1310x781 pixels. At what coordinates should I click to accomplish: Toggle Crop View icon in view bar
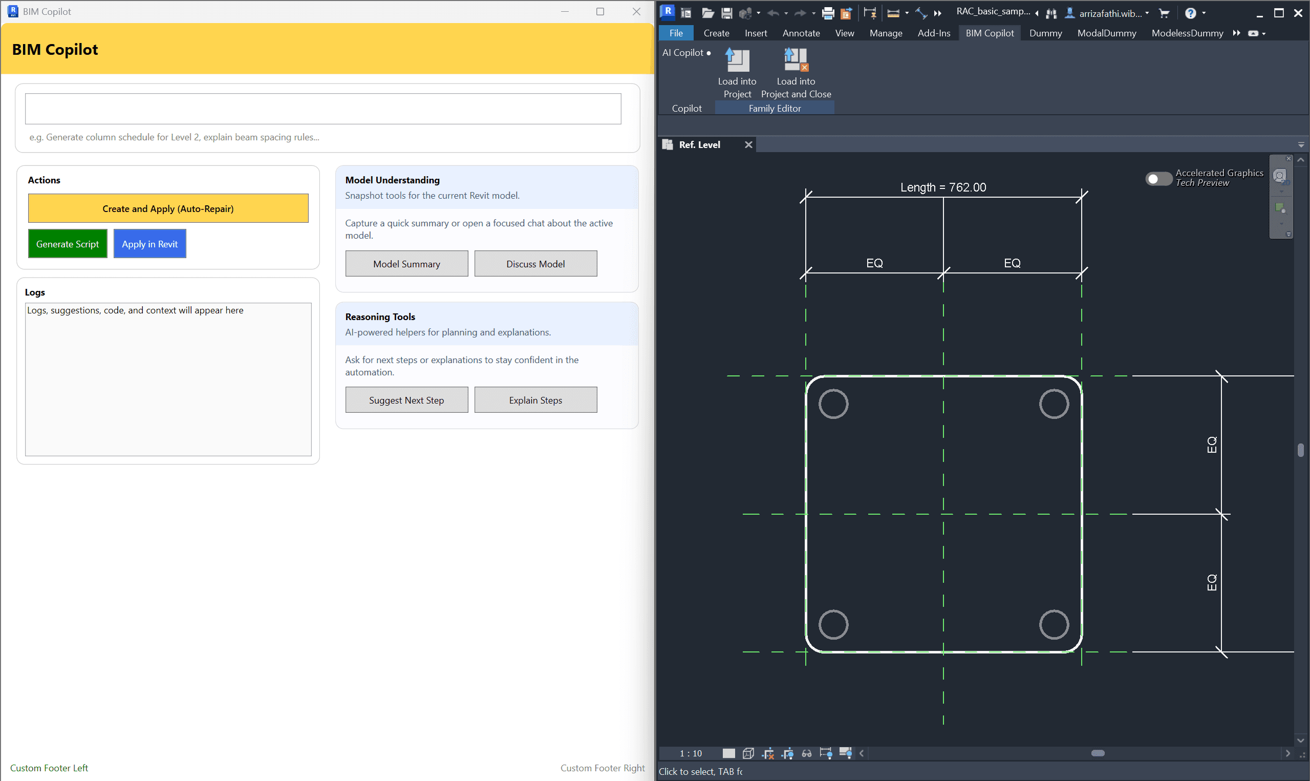pos(768,753)
